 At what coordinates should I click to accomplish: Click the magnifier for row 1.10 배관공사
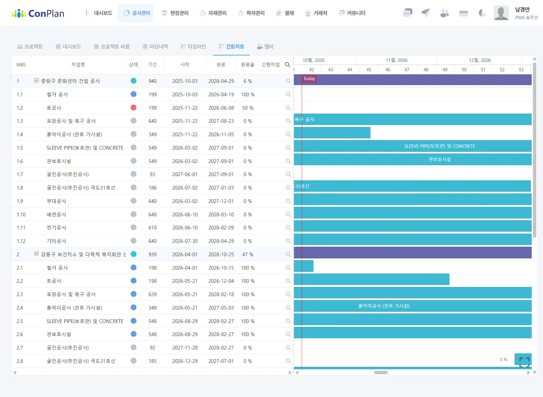point(288,215)
